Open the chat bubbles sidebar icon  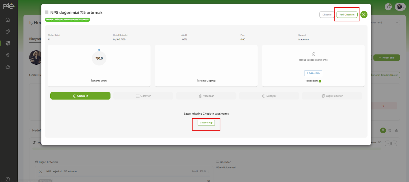8,32
